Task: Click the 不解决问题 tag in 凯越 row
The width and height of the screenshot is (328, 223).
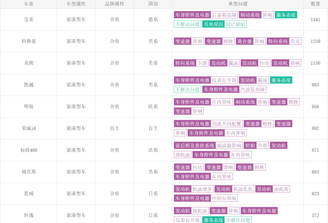Action: (x=188, y=89)
